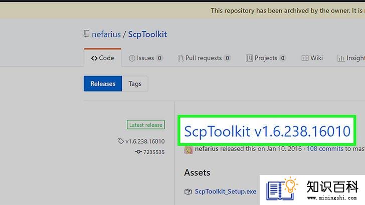Screen dimensions: 365x205
Task: Click the Latest release label
Action: [x=146, y=124]
